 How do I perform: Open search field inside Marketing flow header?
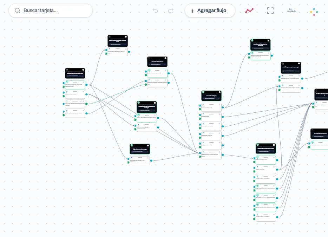75,76
